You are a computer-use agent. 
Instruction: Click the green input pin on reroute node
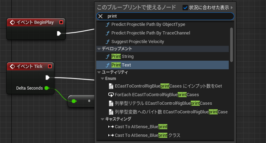coord(74,101)
